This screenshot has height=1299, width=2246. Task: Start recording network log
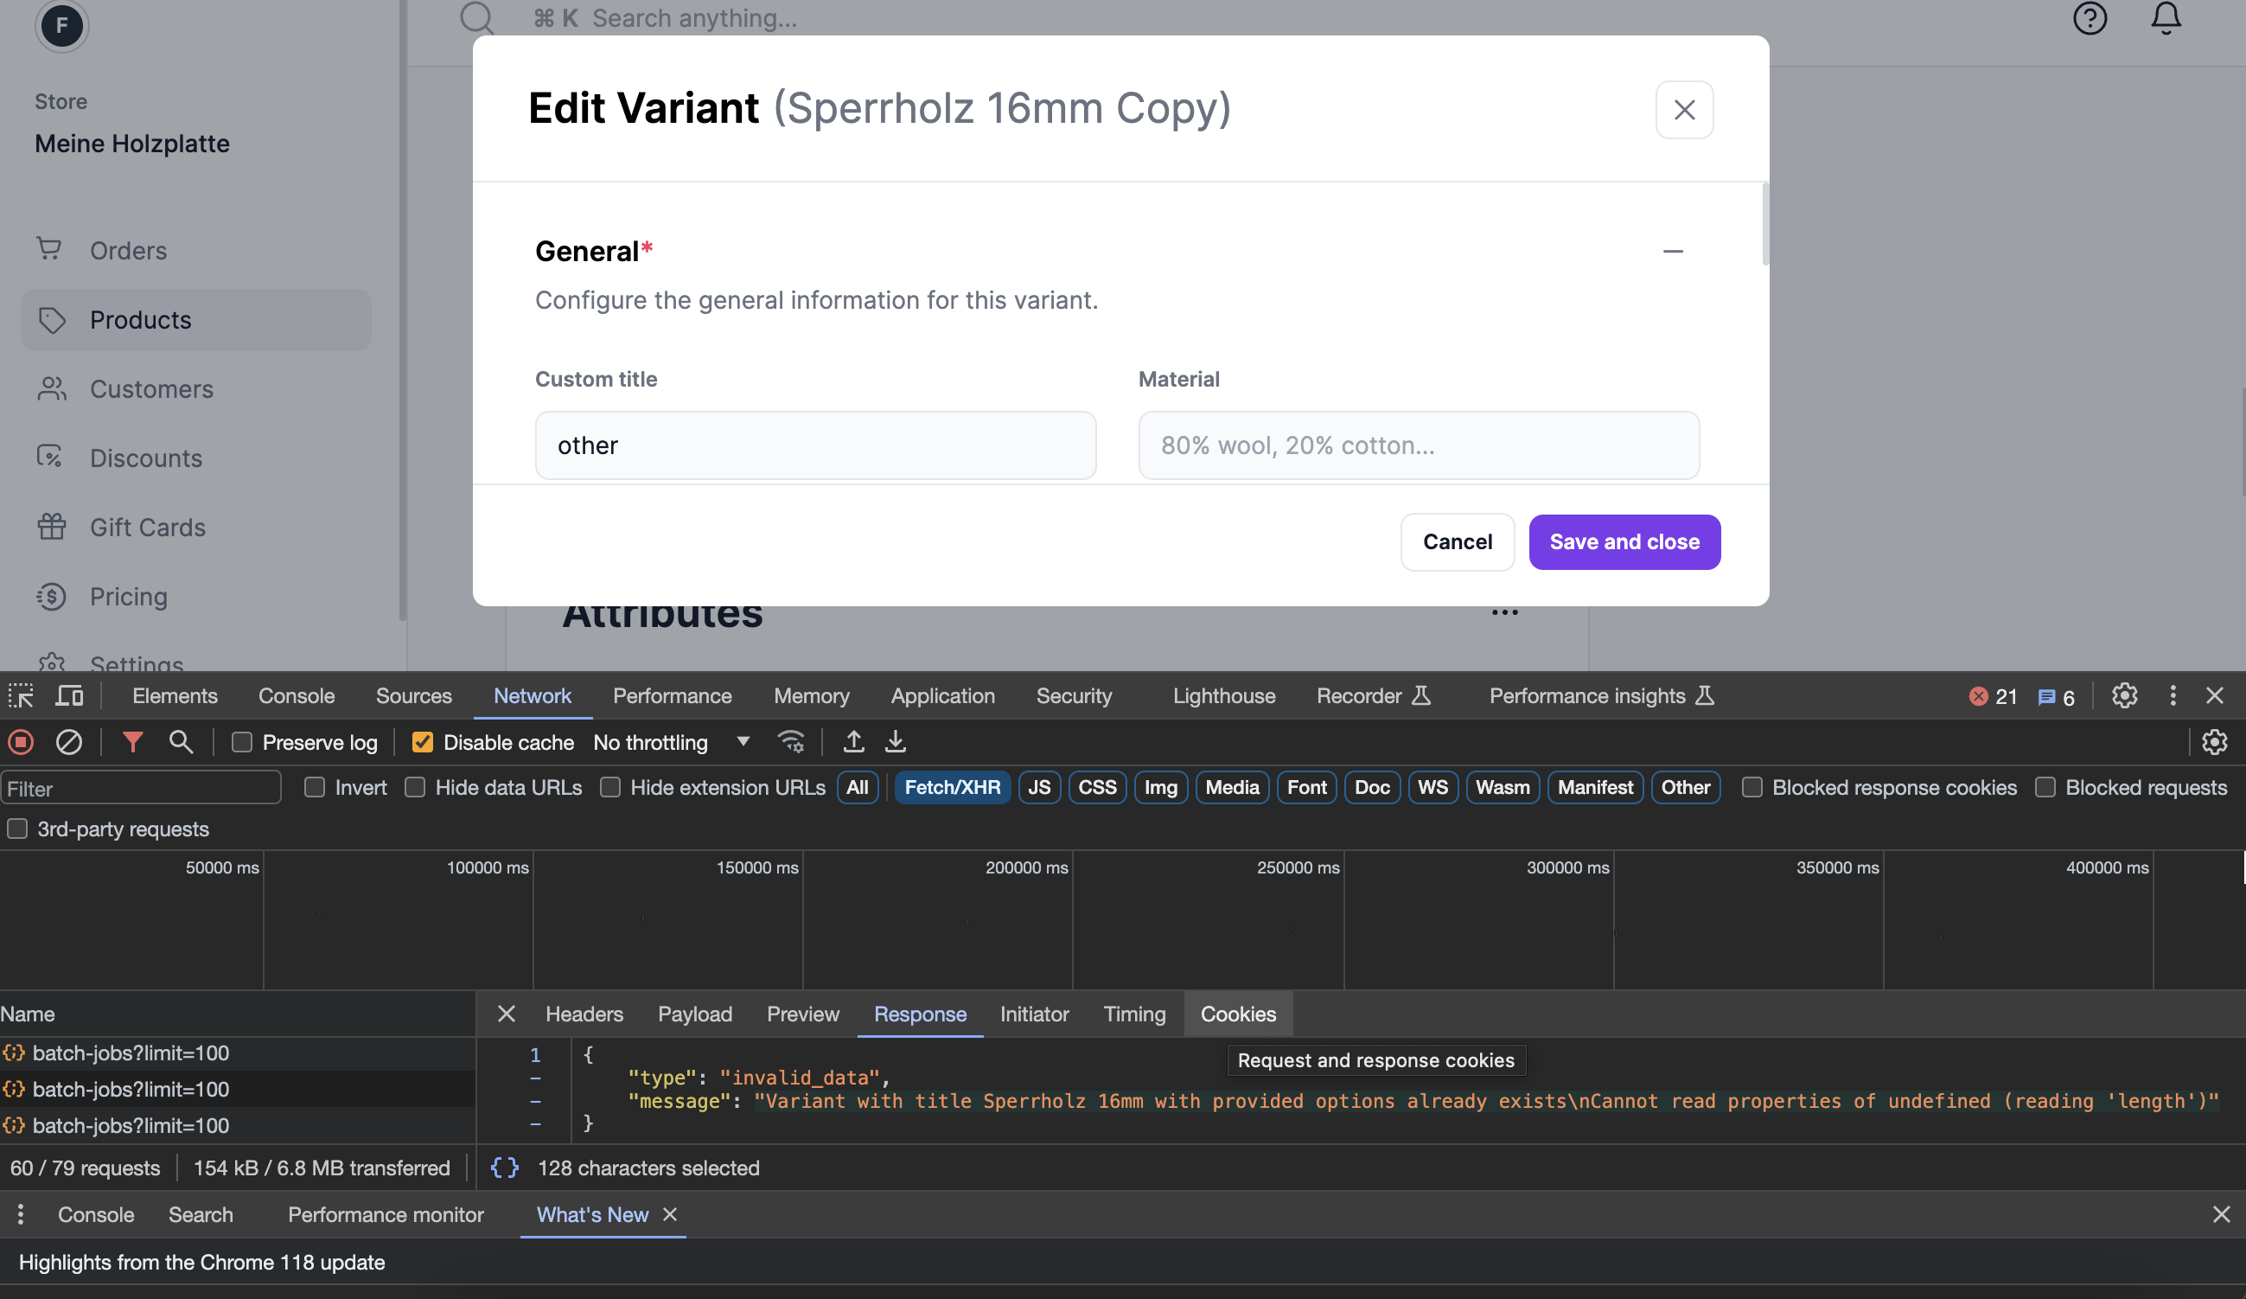[x=20, y=742]
